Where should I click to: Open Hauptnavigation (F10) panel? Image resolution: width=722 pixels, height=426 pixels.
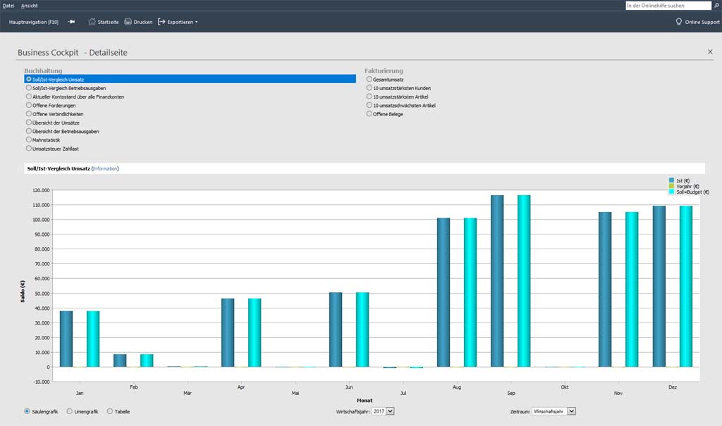pos(34,22)
